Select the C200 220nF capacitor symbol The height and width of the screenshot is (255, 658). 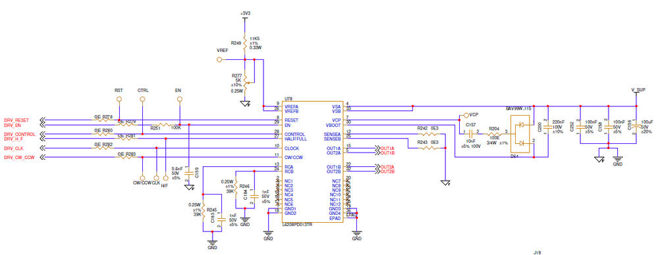[x=548, y=126]
